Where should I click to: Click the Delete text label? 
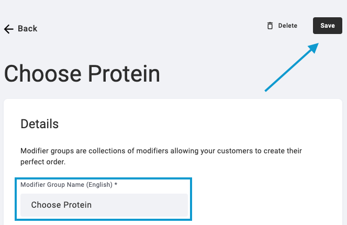pos(287,26)
